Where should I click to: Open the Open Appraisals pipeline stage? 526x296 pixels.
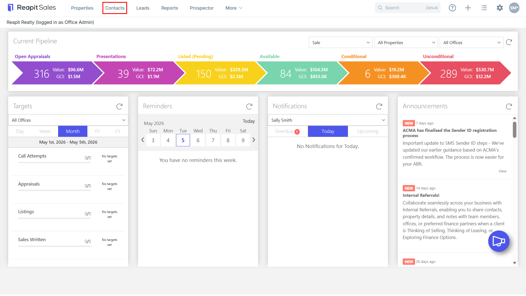pyautogui.click(x=58, y=73)
